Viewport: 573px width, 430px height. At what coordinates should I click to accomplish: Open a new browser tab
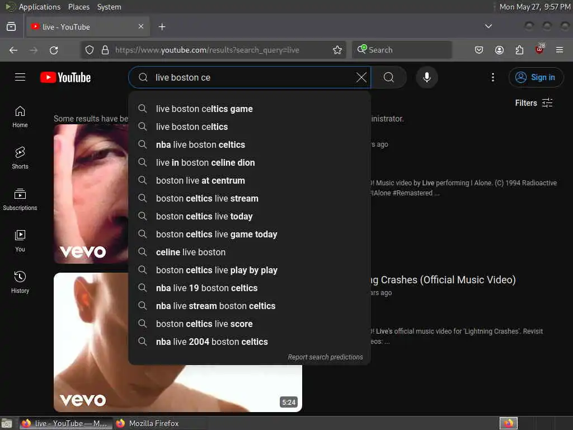point(162,27)
